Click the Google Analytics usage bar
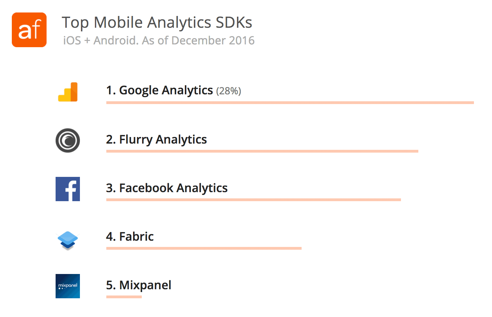This screenshot has width=492, height=317. [x=290, y=103]
